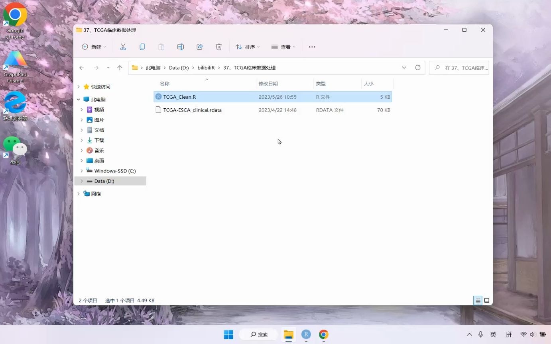This screenshot has height=344, width=551.
Task: Click the Paste clipboard icon
Action: click(x=161, y=47)
